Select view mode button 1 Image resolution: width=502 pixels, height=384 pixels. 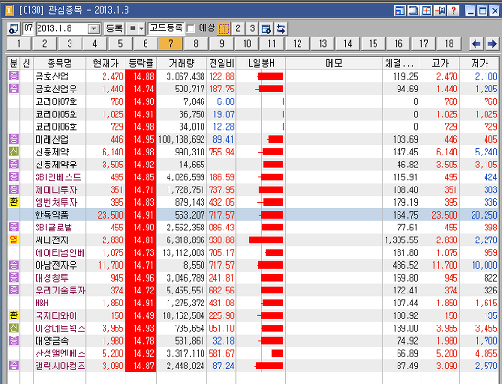coord(224,28)
